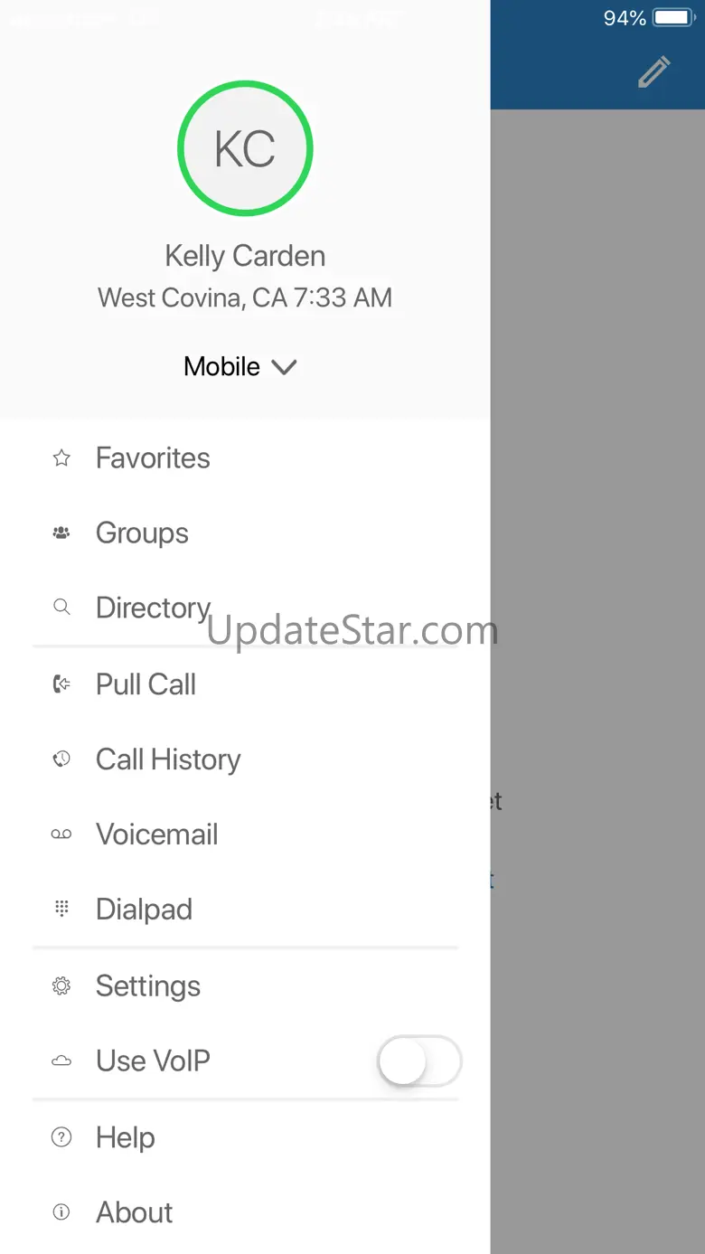The height and width of the screenshot is (1254, 705).
Task: Go to the Directory entry
Action: pos(153,608)
